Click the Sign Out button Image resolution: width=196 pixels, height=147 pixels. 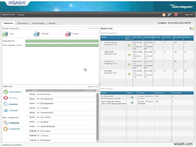coord(189,14)
